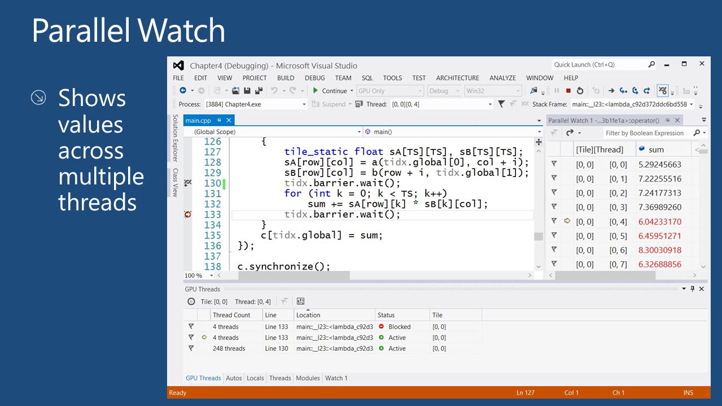Click the Stop Debugging red square
Viewport: 722px width, 406px height.
[568, 90]
